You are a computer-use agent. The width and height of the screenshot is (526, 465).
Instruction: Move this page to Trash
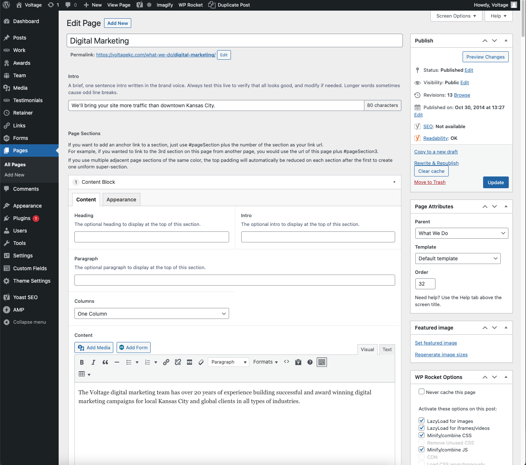[430, 182]
